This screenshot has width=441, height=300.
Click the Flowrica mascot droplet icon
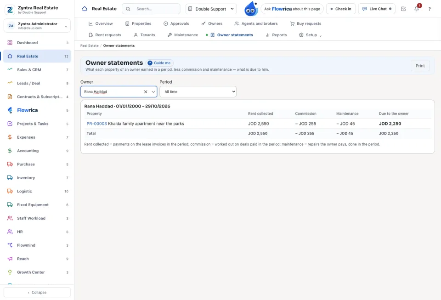point(251,9)
